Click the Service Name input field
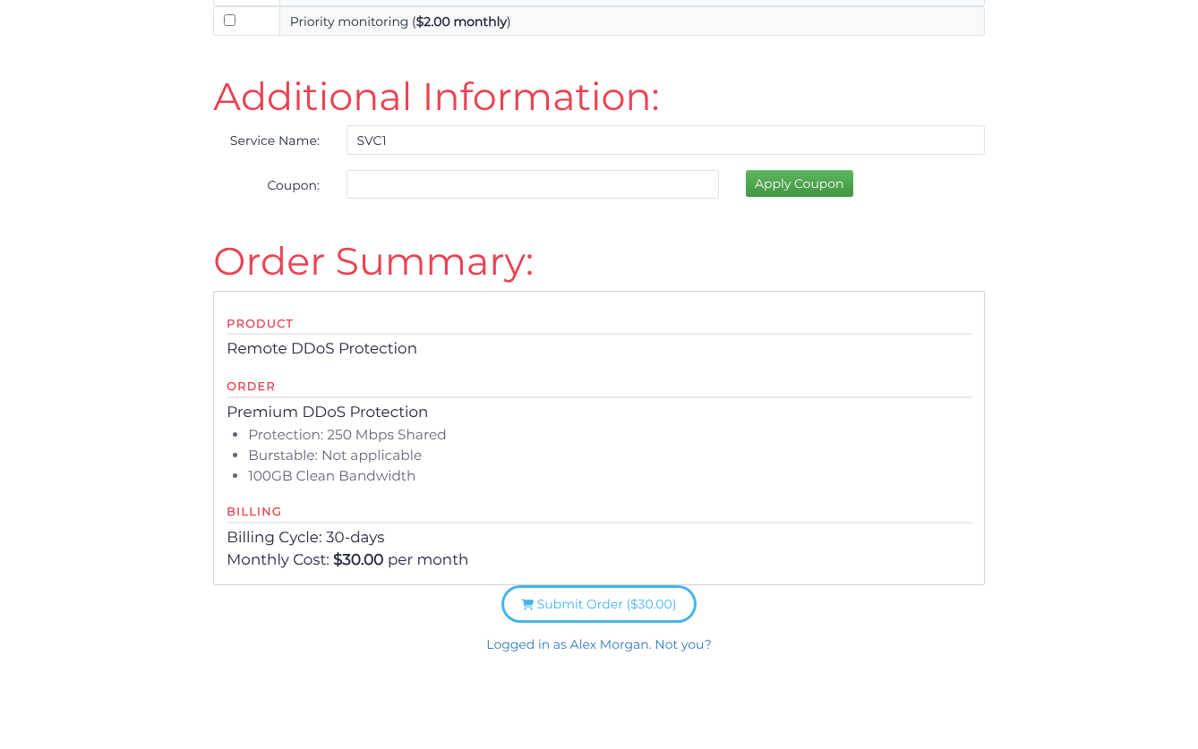Image resolution: width=1198 pixels, height=749 pixels. click(x=665, y=140)
